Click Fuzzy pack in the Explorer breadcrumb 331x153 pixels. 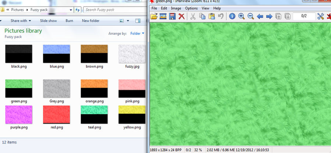39,10
